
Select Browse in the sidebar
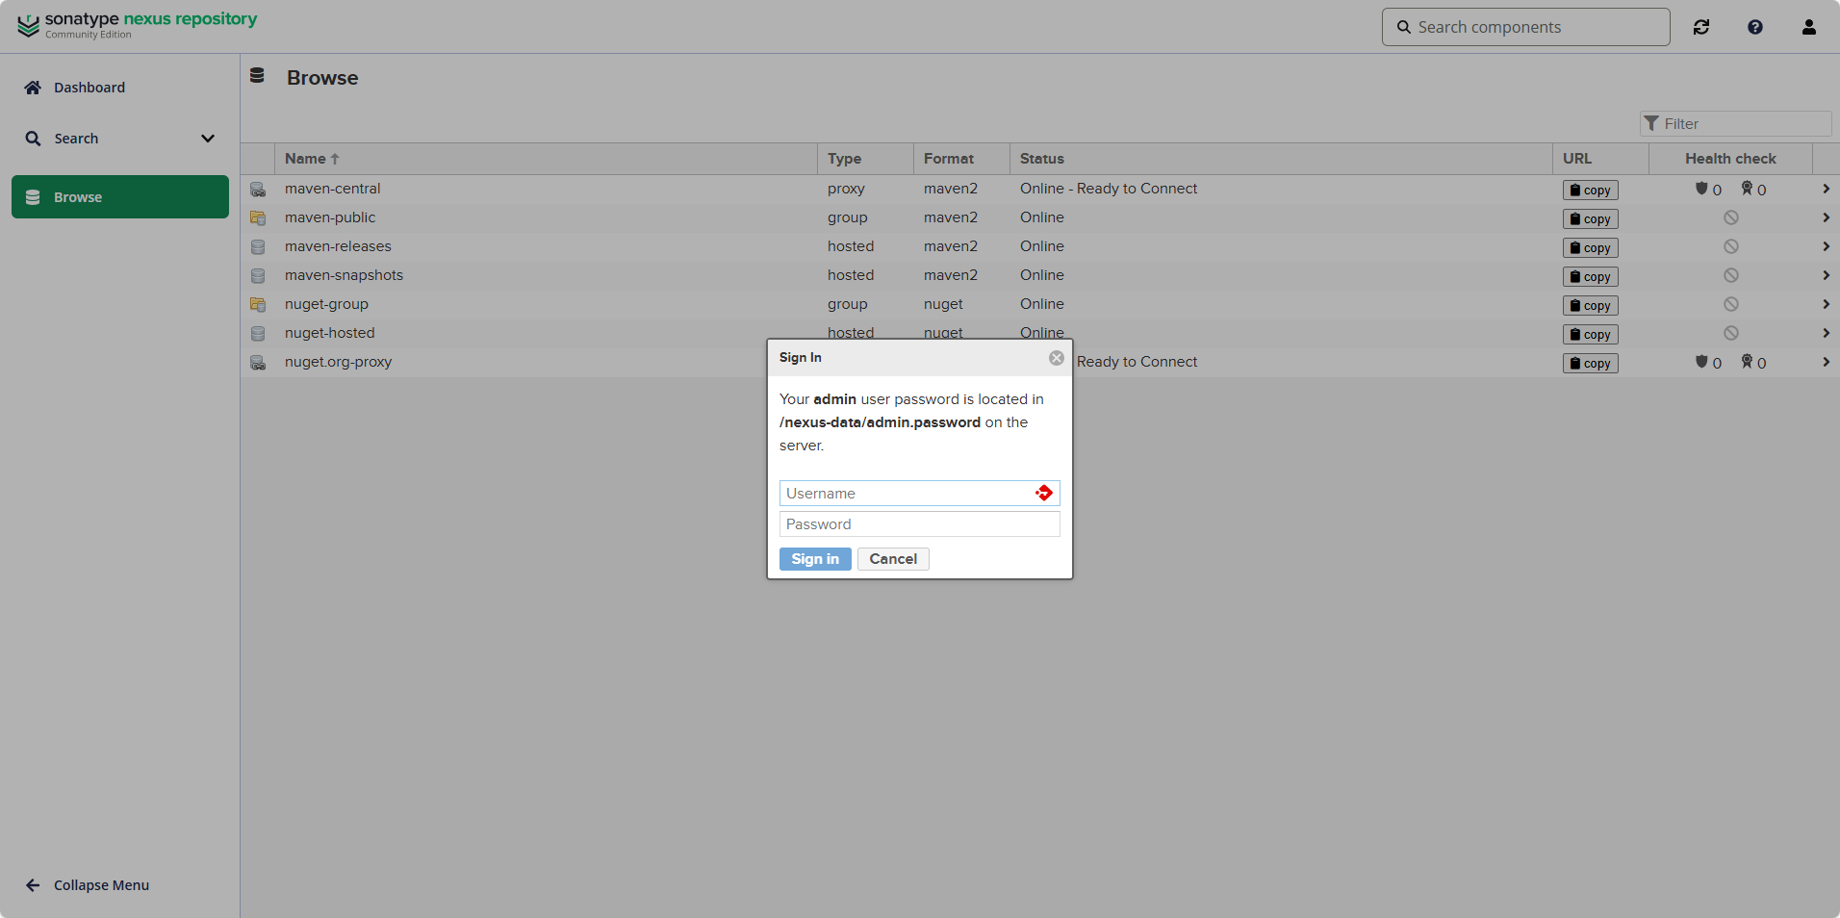tap(120, 197)
